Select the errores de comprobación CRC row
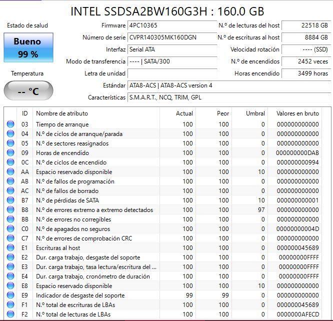 point(162,238)
